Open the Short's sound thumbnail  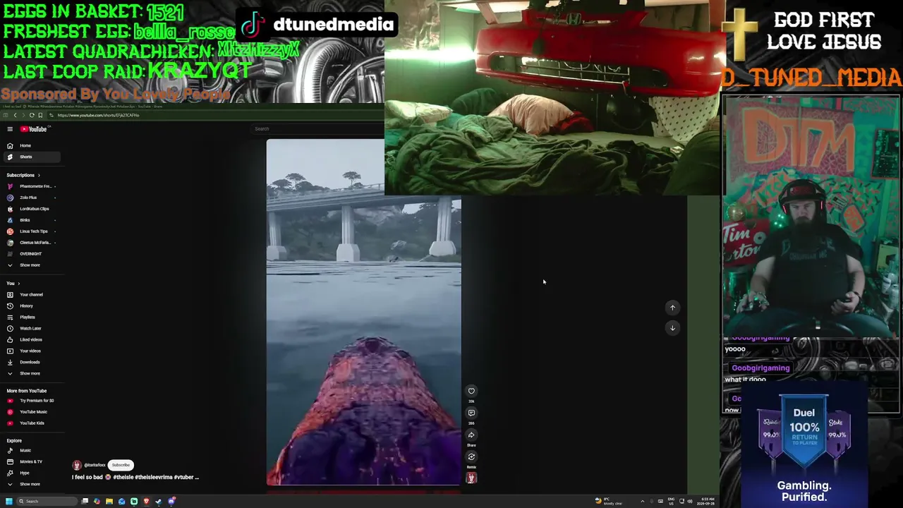471,478
